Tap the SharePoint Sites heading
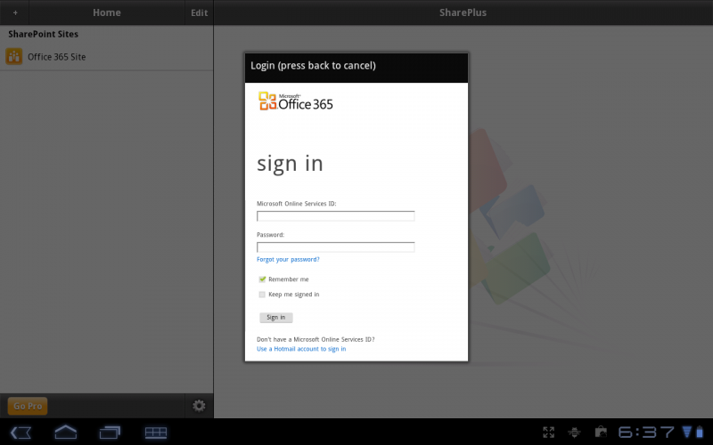 (x=43, y=34)
